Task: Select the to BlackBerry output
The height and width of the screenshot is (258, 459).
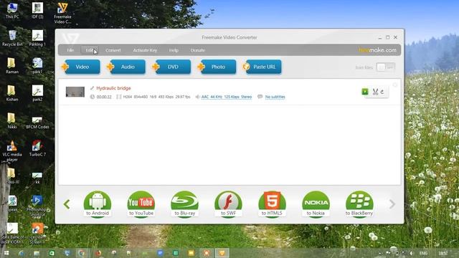Action: (359, 204)
